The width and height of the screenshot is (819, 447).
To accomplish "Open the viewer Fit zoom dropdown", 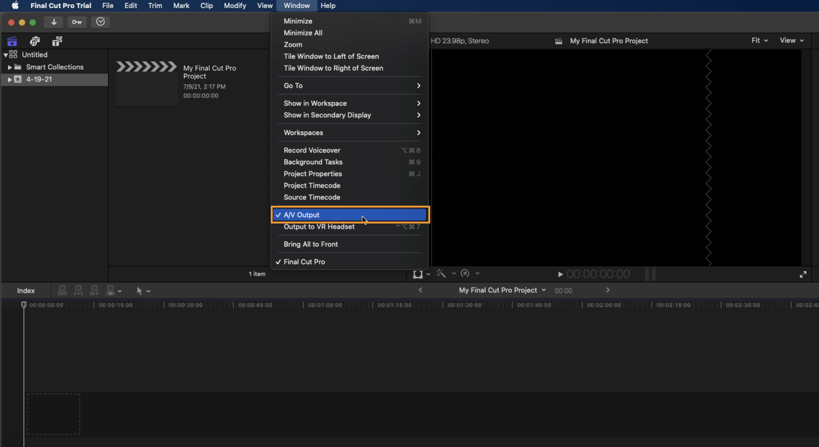I will (759, 40).
